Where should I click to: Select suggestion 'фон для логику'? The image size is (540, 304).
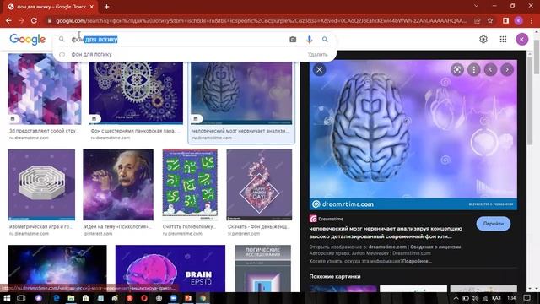point(91,54)
